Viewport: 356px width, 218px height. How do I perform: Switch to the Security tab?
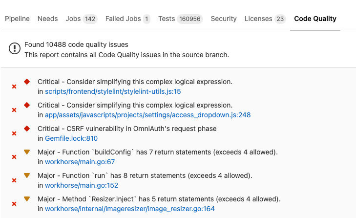click(224, 19)
